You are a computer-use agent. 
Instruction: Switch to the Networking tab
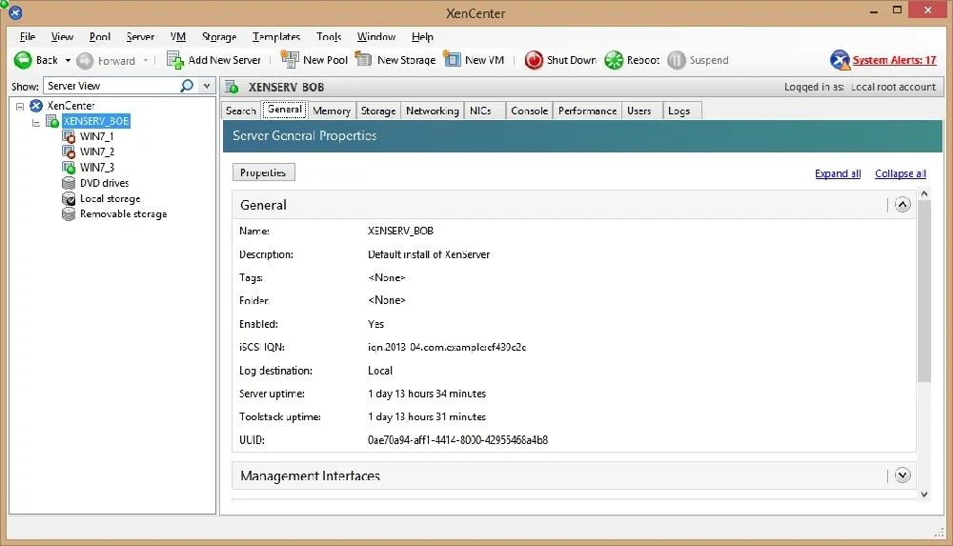(433, 111)
